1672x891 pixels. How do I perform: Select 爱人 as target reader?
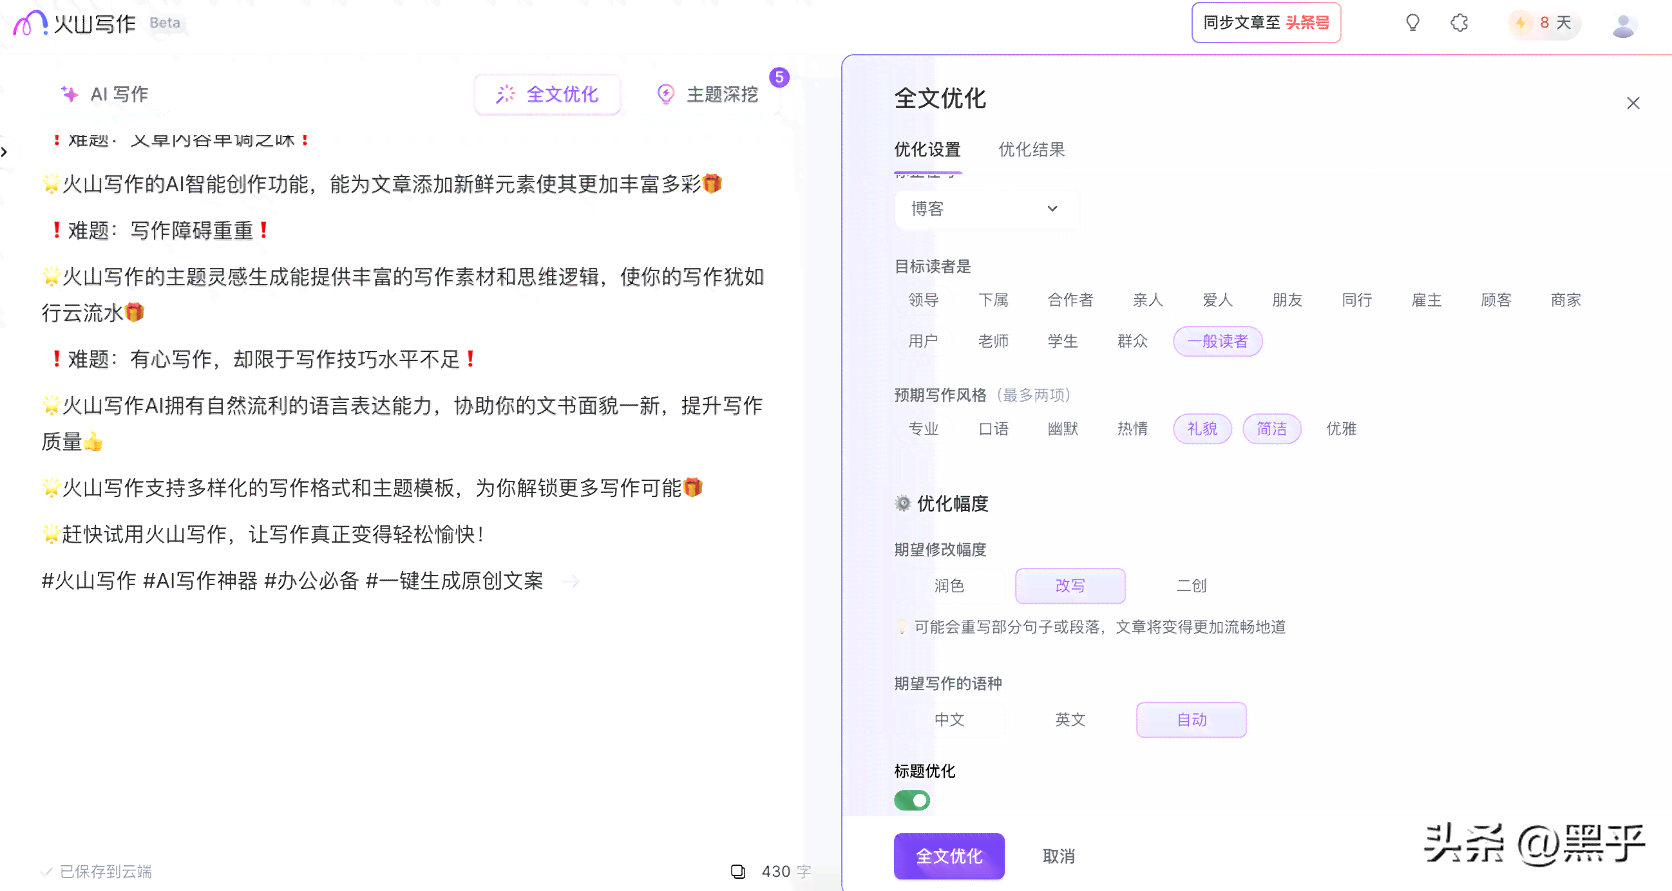[x=1217, y=300]
